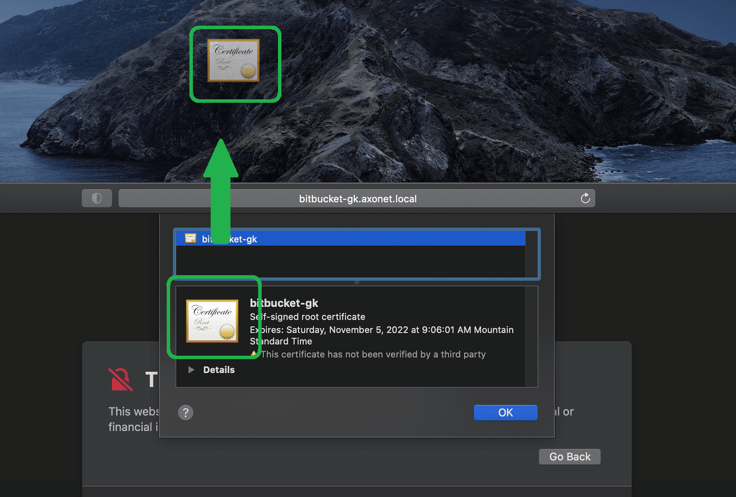Click the red crossed-out lock warning icon
The height and width of the screenshot is (497, 736).
click(120, 379)
